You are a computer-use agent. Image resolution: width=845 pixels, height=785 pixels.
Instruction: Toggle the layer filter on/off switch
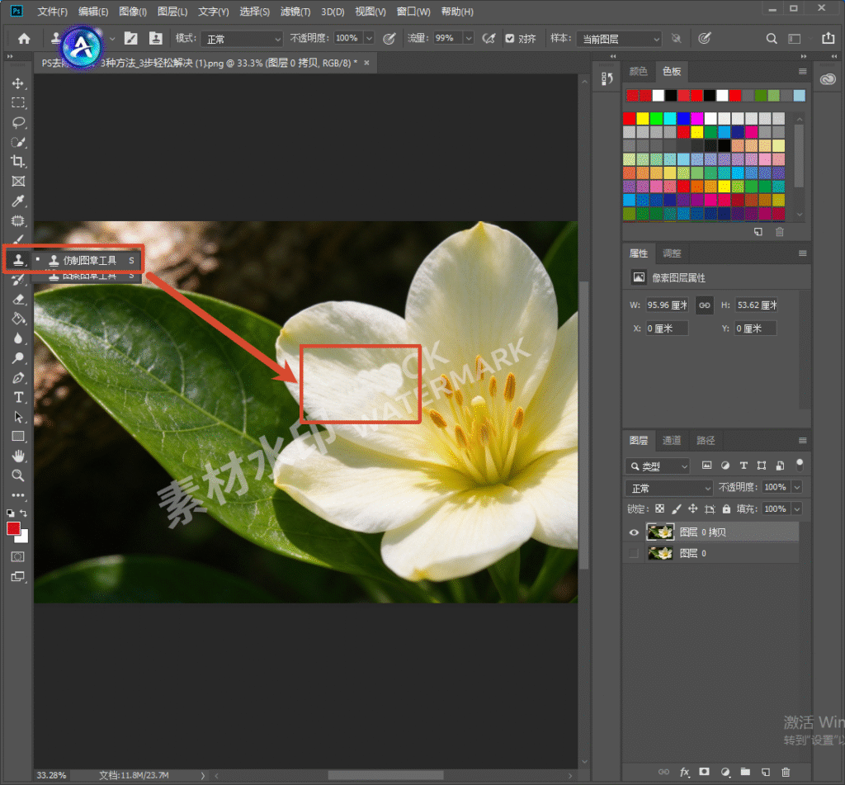(800, 464)
